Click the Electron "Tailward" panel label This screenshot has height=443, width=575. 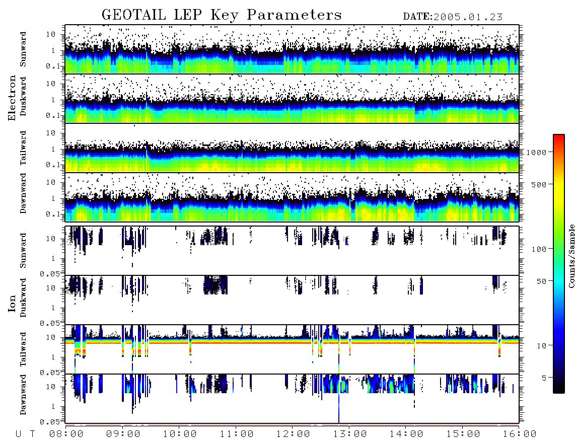[x=23, y=148]
